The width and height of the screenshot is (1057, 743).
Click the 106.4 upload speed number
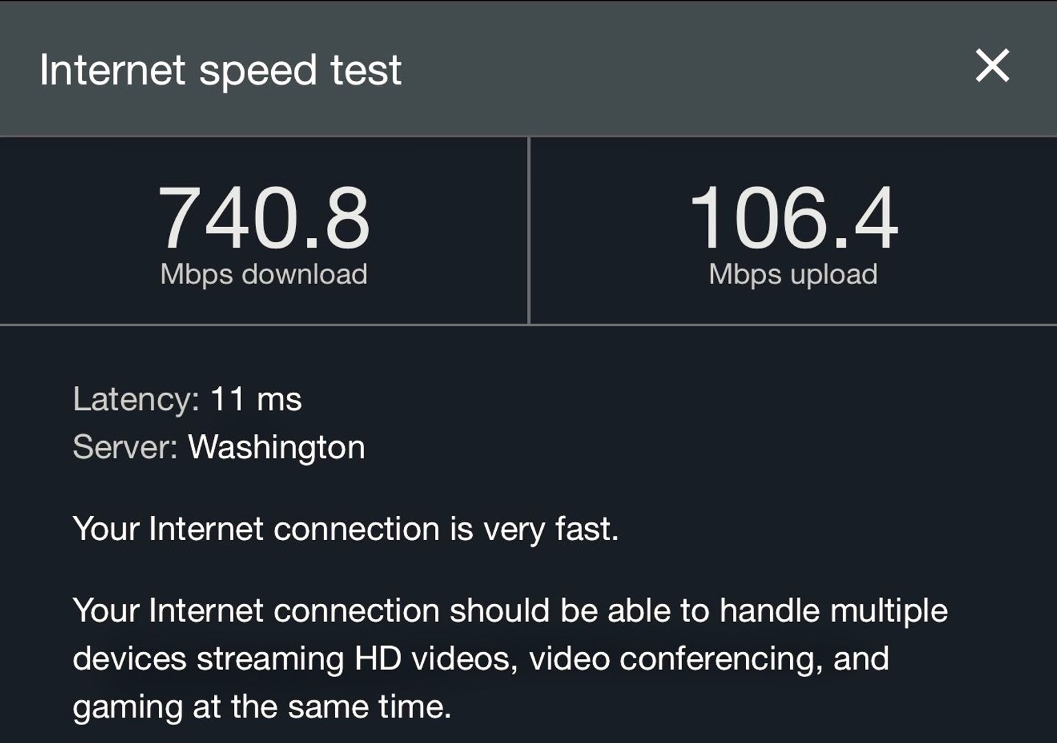793,219
